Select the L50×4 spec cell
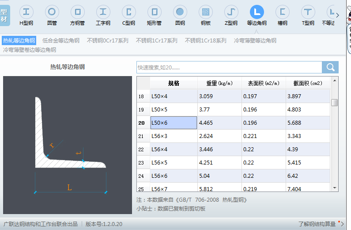Viewport: 351px width, 230px height. point(174,96)
